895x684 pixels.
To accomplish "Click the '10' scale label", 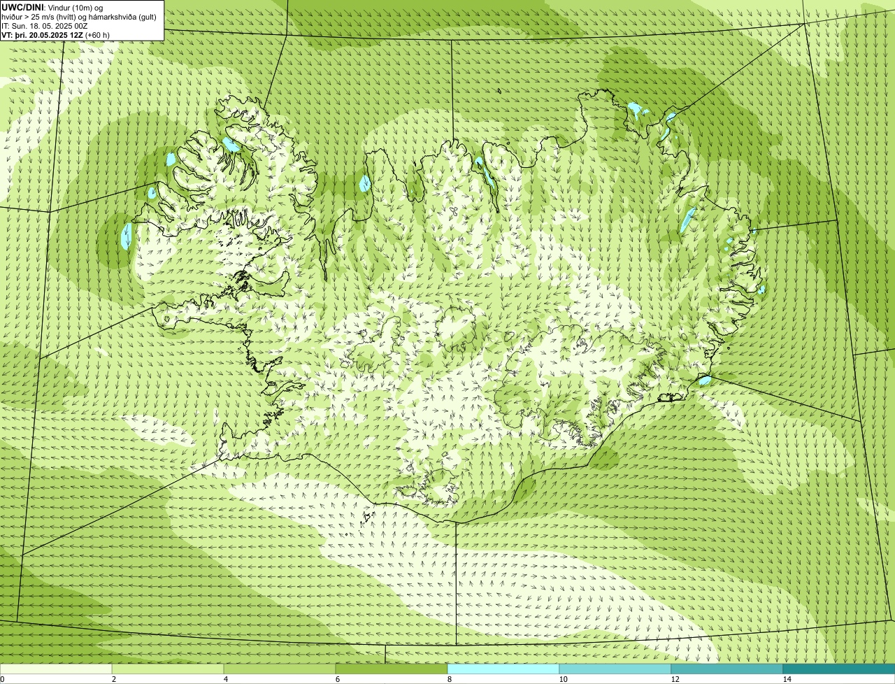I will 563,679.
